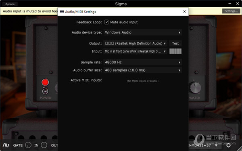The image size is (242, 151).
Task: Click the "Audio input is muted" notice text
Action: [x=30, y=11]
